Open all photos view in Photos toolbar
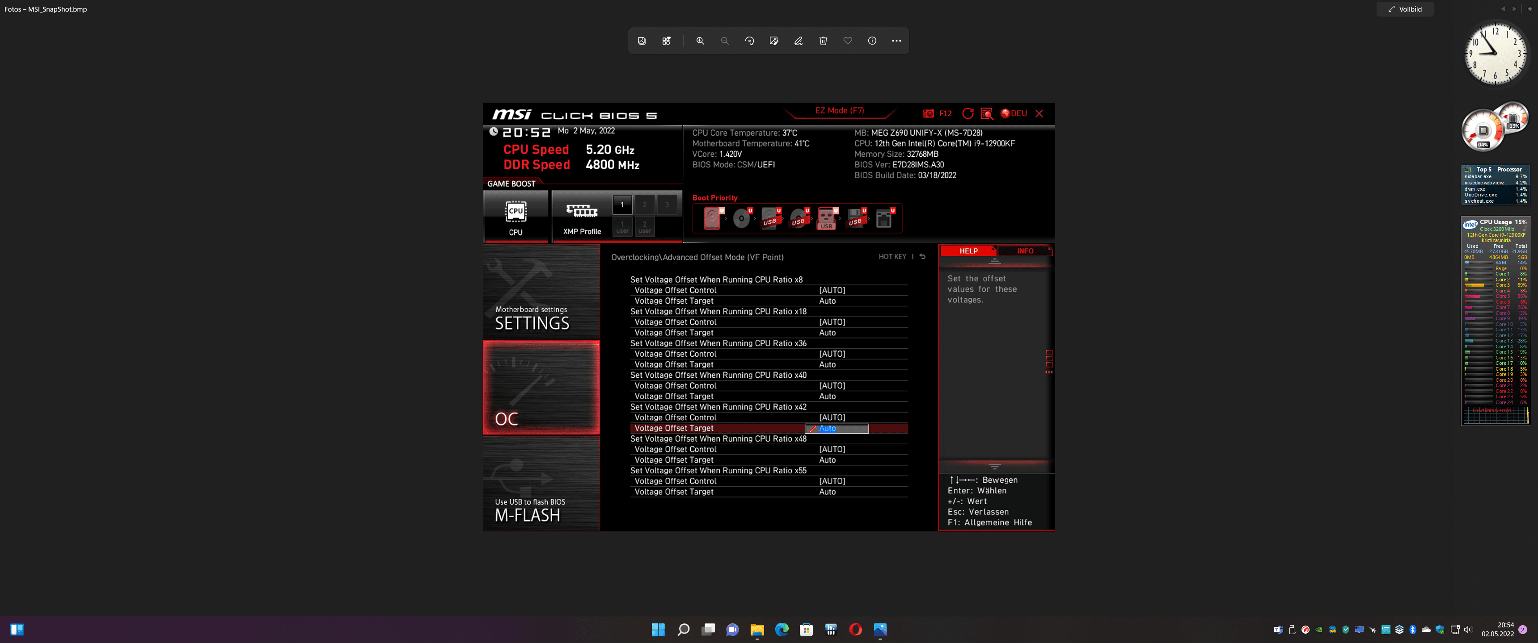 click(642, 41)
